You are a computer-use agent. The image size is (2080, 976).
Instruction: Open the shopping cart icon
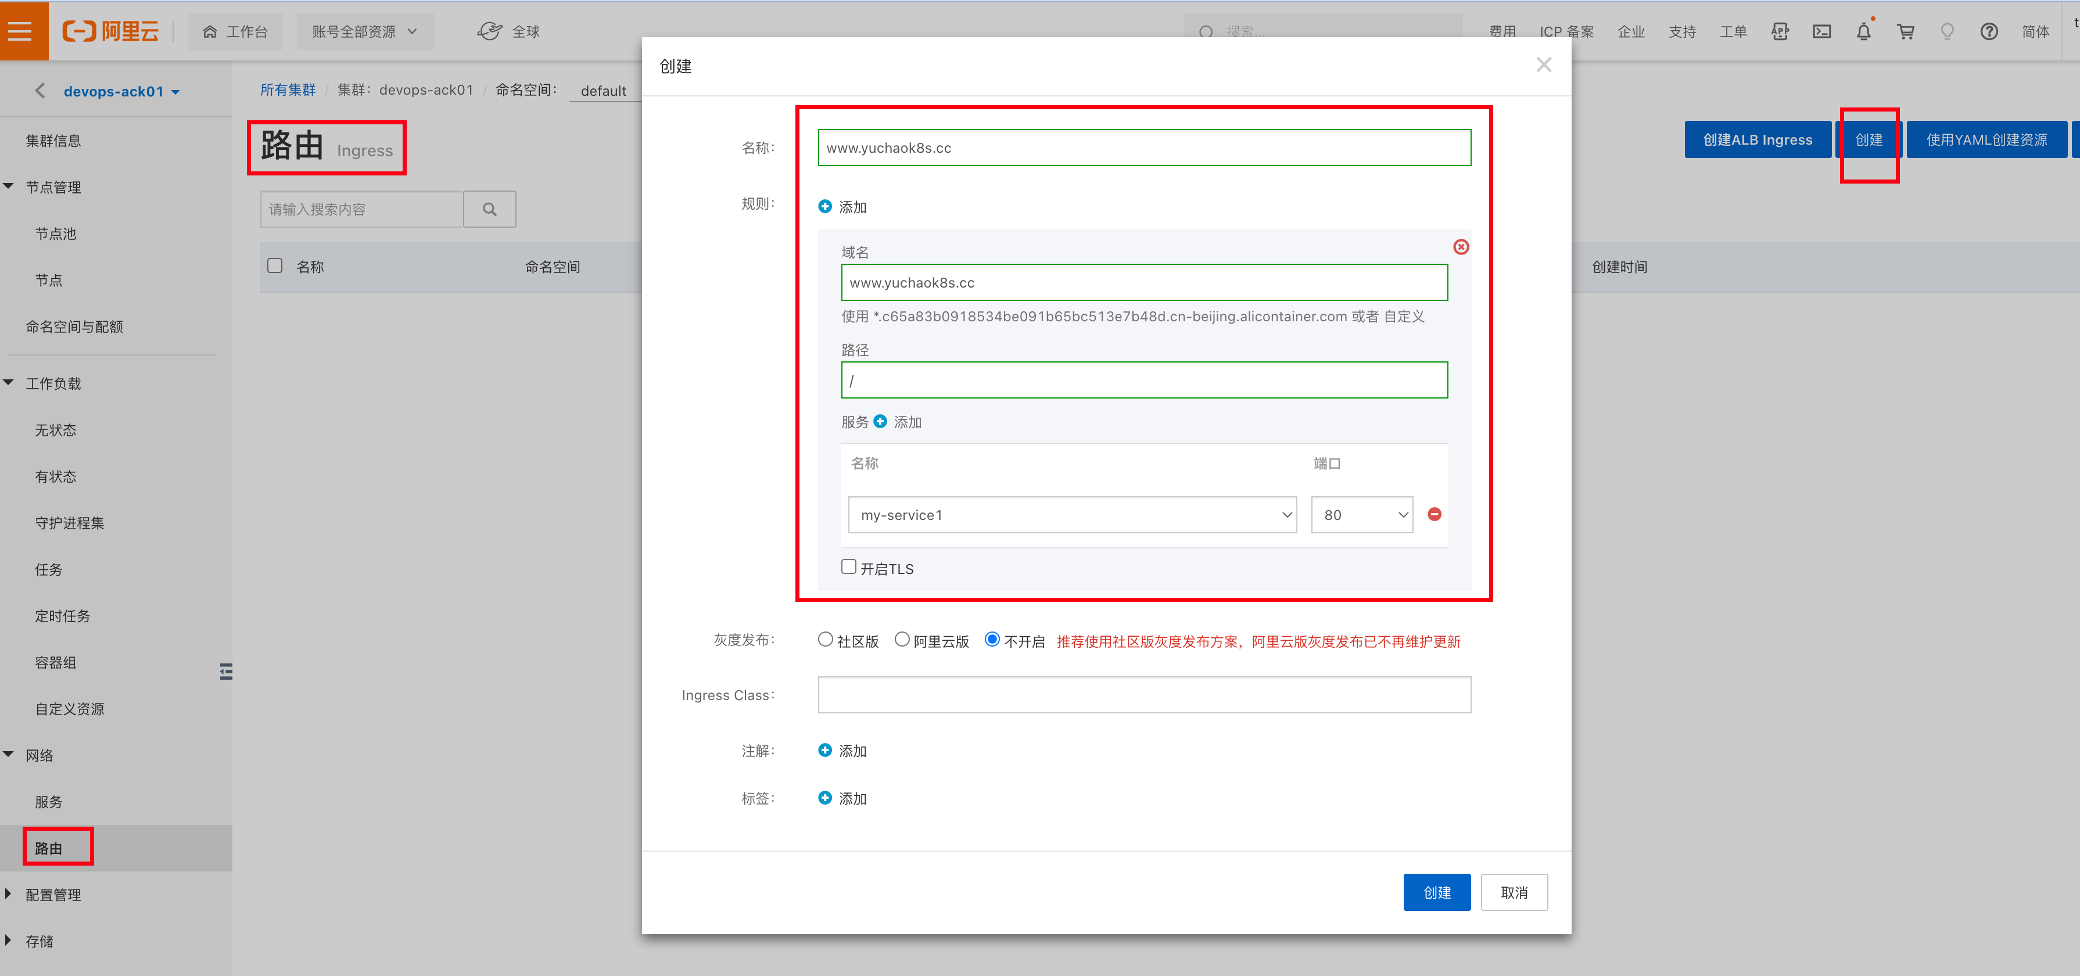[x=1906, y=31]
